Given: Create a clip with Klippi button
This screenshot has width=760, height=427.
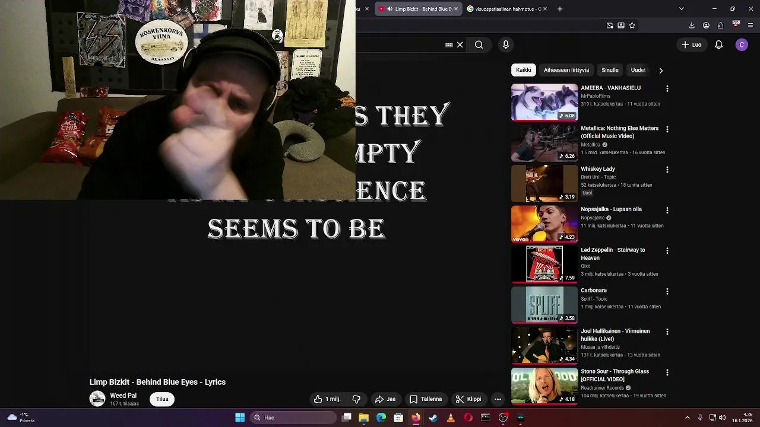Looking at the screenshot, I should tap(468, 399).
